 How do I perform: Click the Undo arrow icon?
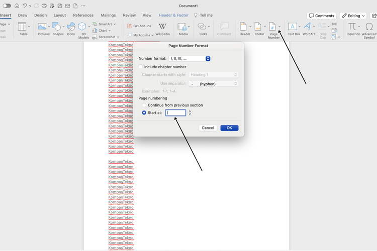click(x=25, y=6)
